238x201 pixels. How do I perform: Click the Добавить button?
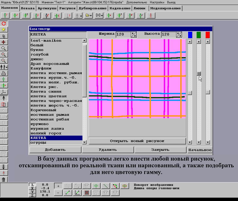click(55, 150)
